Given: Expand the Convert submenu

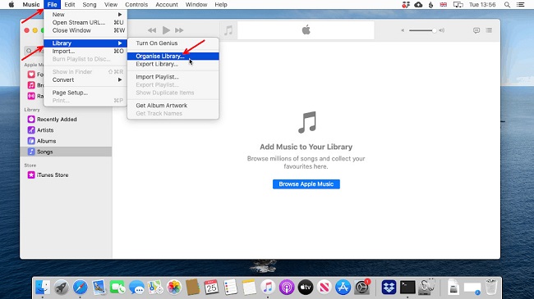Looking at the screenshot, I should 85,79.
